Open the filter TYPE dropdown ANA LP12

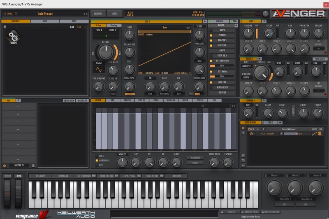247,65
